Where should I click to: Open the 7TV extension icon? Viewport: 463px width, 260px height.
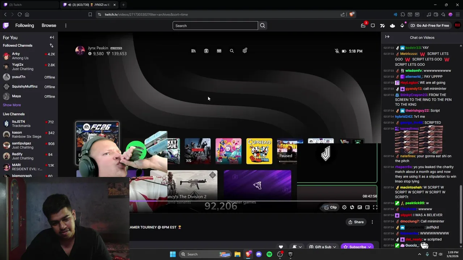[382, 26]
